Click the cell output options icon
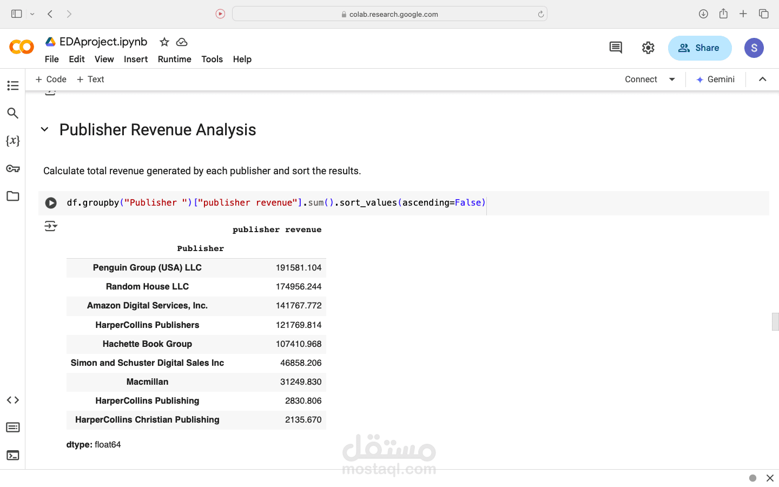This screenshot has height=487, width=779. (51, 226)
